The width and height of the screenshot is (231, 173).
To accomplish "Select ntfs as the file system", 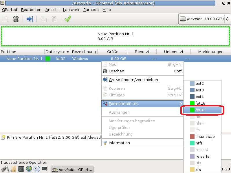I will (x=199, y=143).
